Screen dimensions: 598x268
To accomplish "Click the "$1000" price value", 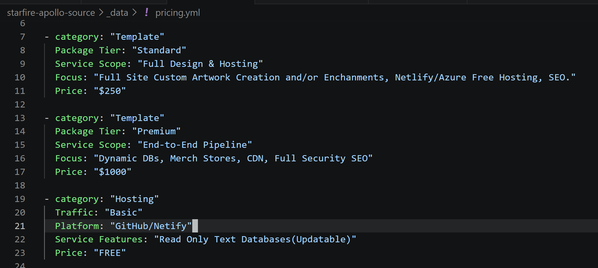I will (x=113, y=172).
